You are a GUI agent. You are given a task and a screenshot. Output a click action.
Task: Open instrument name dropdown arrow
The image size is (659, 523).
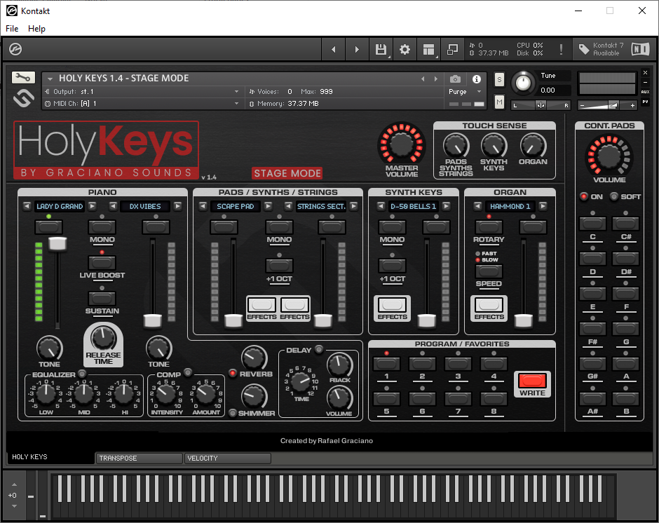coord(50,79)
